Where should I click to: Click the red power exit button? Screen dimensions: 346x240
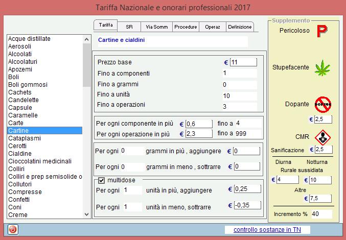pyautogui.click(x=13, y=230)
